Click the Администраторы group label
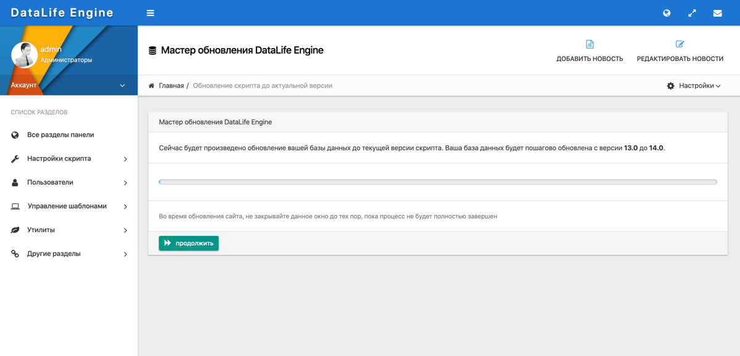This screenshot has width=740, height=356. click(66, 60)
